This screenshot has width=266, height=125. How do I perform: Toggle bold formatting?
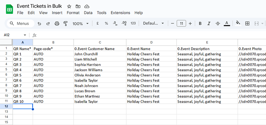(x=200, y=24)
